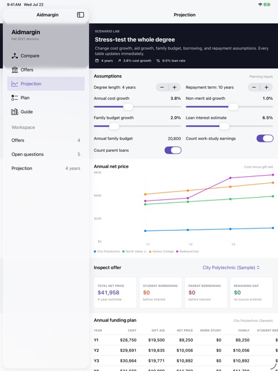Decrease degree length with minus button
The height and width of the screenshot is (371, 278).
pos(162,88)
